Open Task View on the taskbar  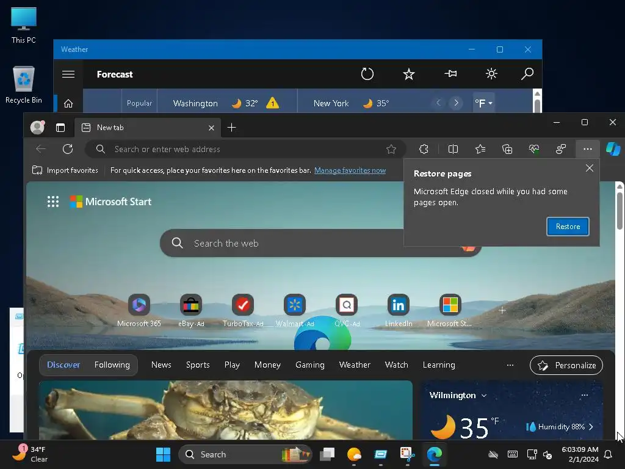pos(327,454)
